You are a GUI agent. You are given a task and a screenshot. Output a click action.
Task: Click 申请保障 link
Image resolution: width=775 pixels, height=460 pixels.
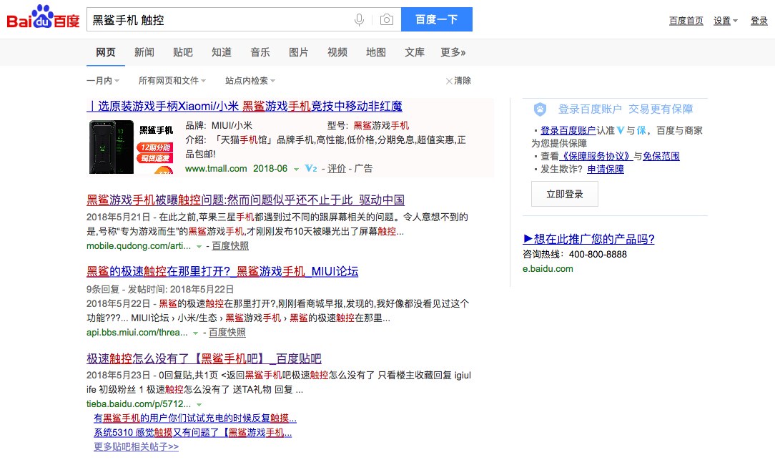click(x=606, y=169)
